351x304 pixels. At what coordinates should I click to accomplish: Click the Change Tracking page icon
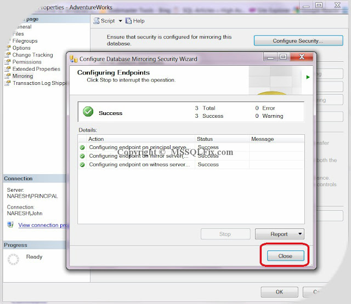click(8, 55)
